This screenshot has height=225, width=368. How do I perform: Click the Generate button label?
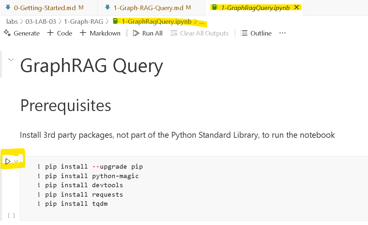coord(26,33)
